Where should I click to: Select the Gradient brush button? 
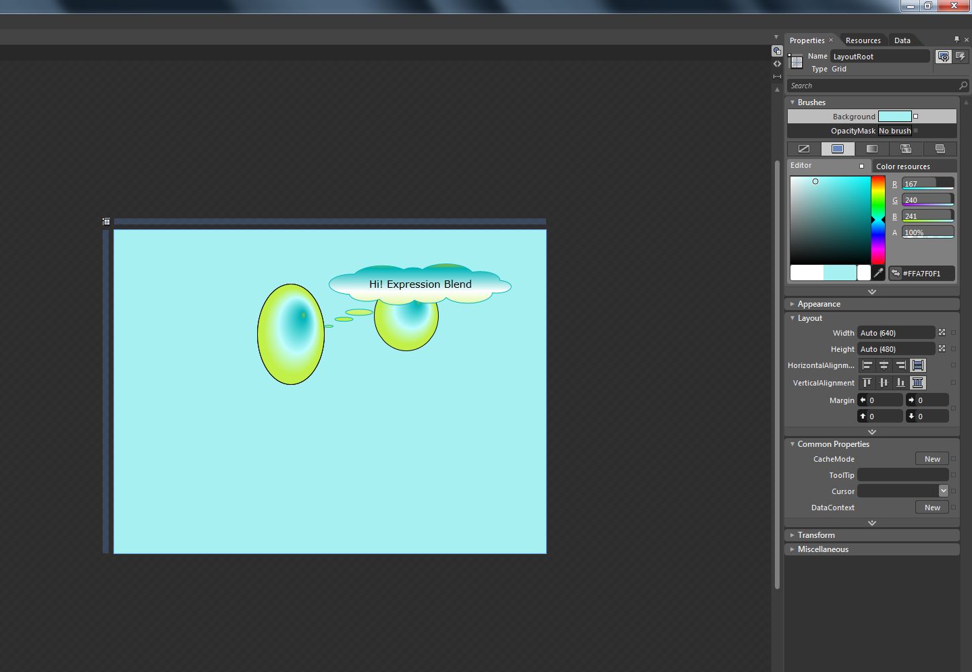872,149
